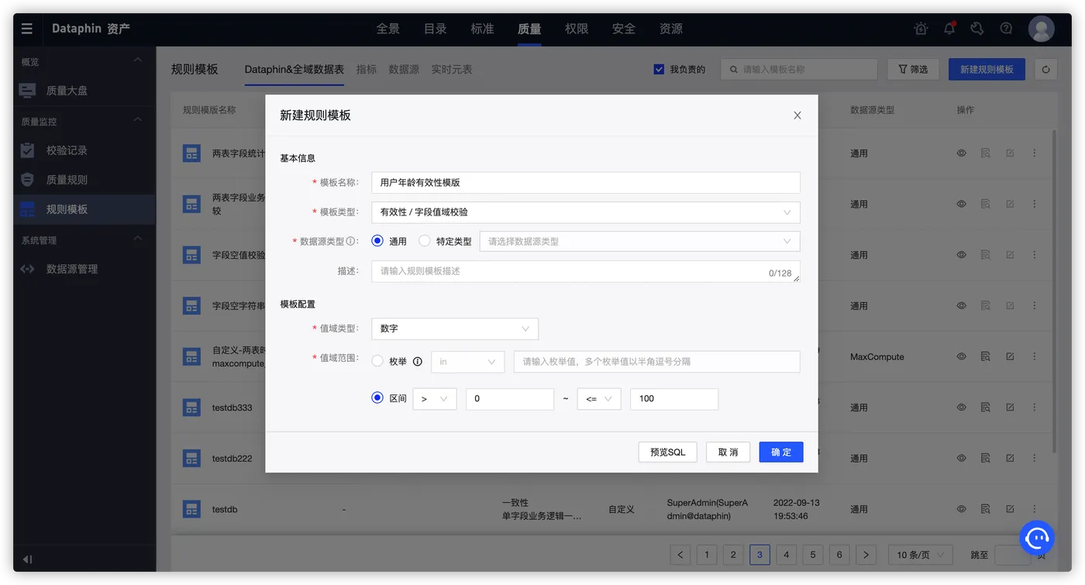The width and height of the screenshot is (1085, 585).
Task: View the testdb row via its eye icon
Action: pyautogui.click(x=961, y=509)
